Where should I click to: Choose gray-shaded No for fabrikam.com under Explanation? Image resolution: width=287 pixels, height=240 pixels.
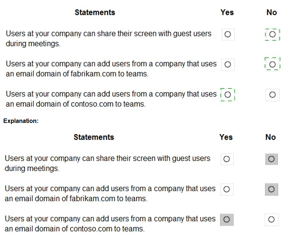271,189
